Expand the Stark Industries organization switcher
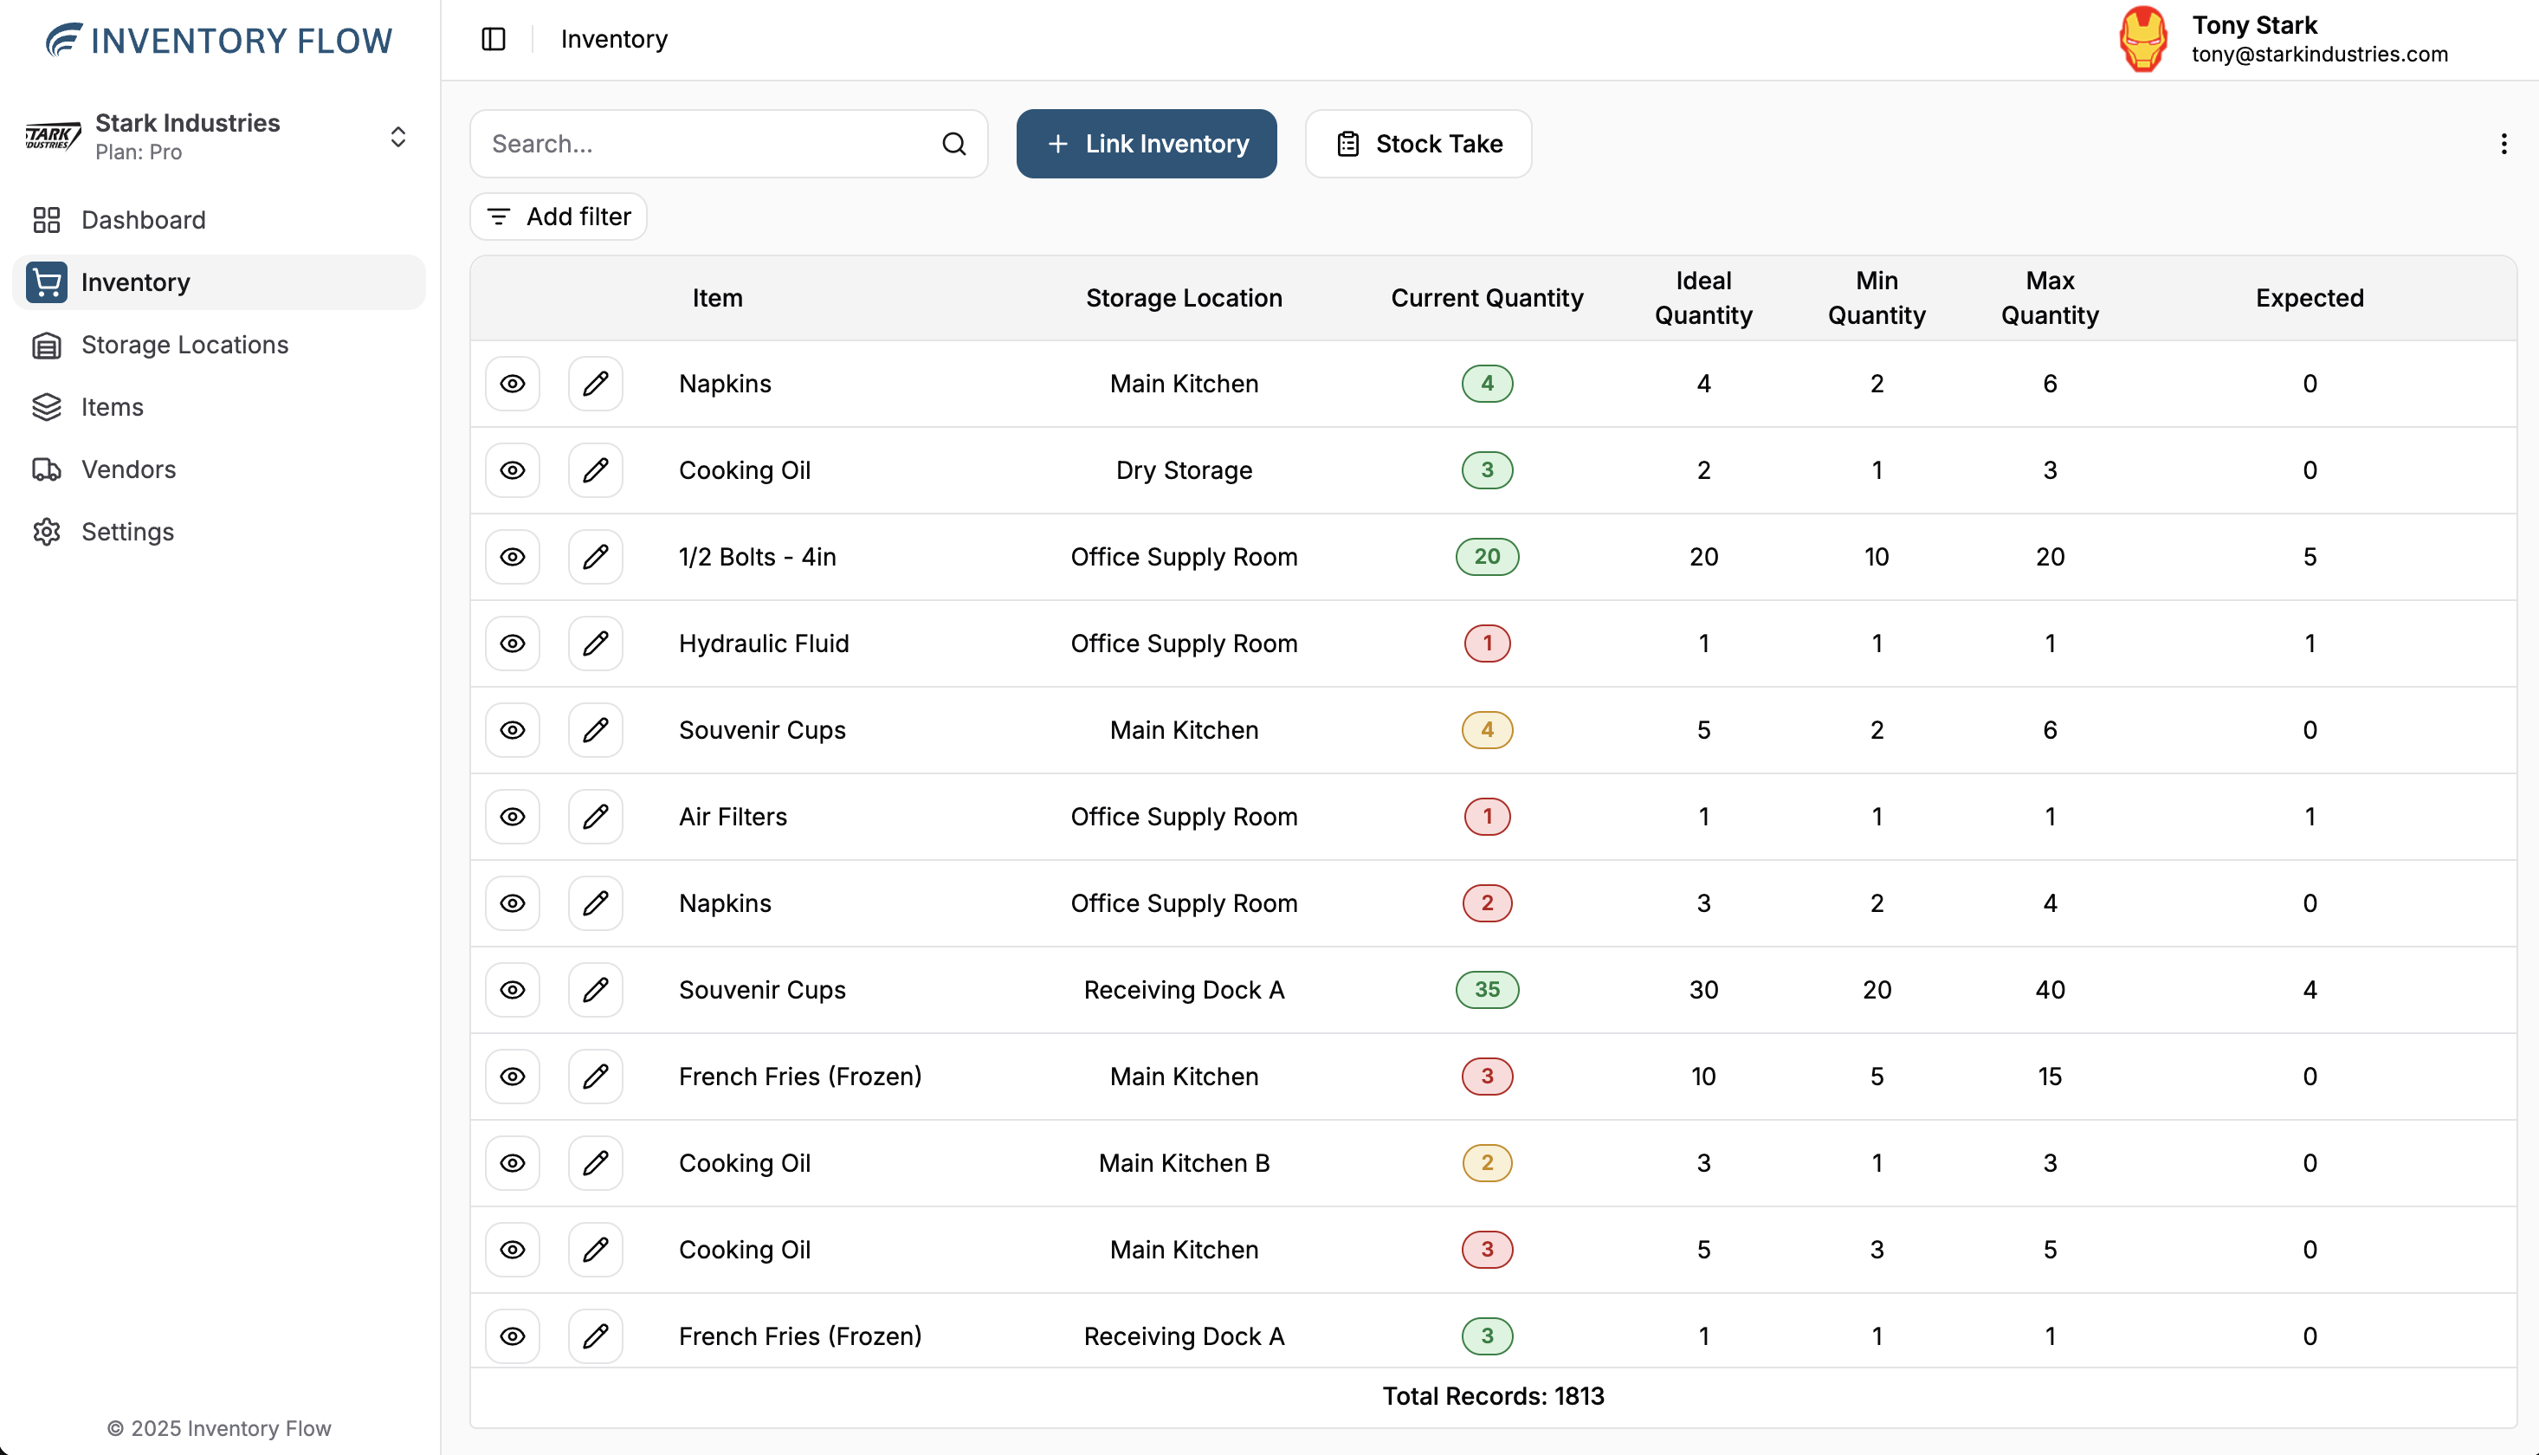Screen dimensions: 2539x1455 coord(397,137)
